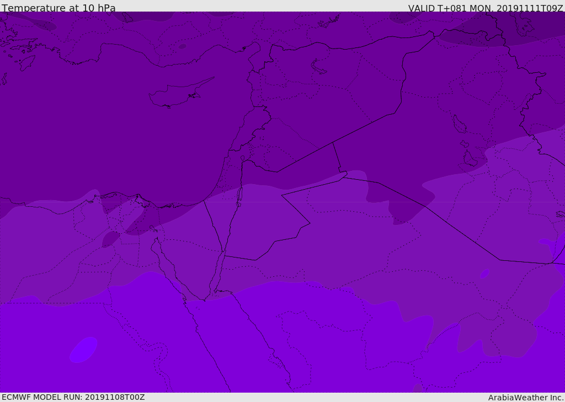Click the 'Temperature at 10 hPa' title
The image size is (565, 402).
tap(58, 8)
